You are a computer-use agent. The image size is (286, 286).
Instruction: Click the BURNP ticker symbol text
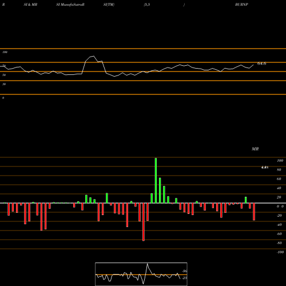click(x=241, y=5)
